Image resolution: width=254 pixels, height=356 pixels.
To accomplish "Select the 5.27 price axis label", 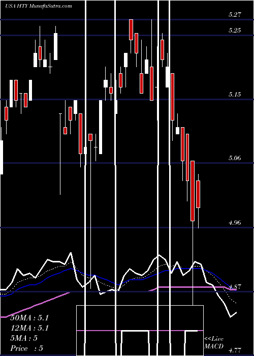I will [x=235, y=15].
